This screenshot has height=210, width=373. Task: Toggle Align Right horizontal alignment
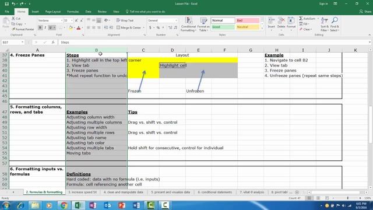click(99, 27)
